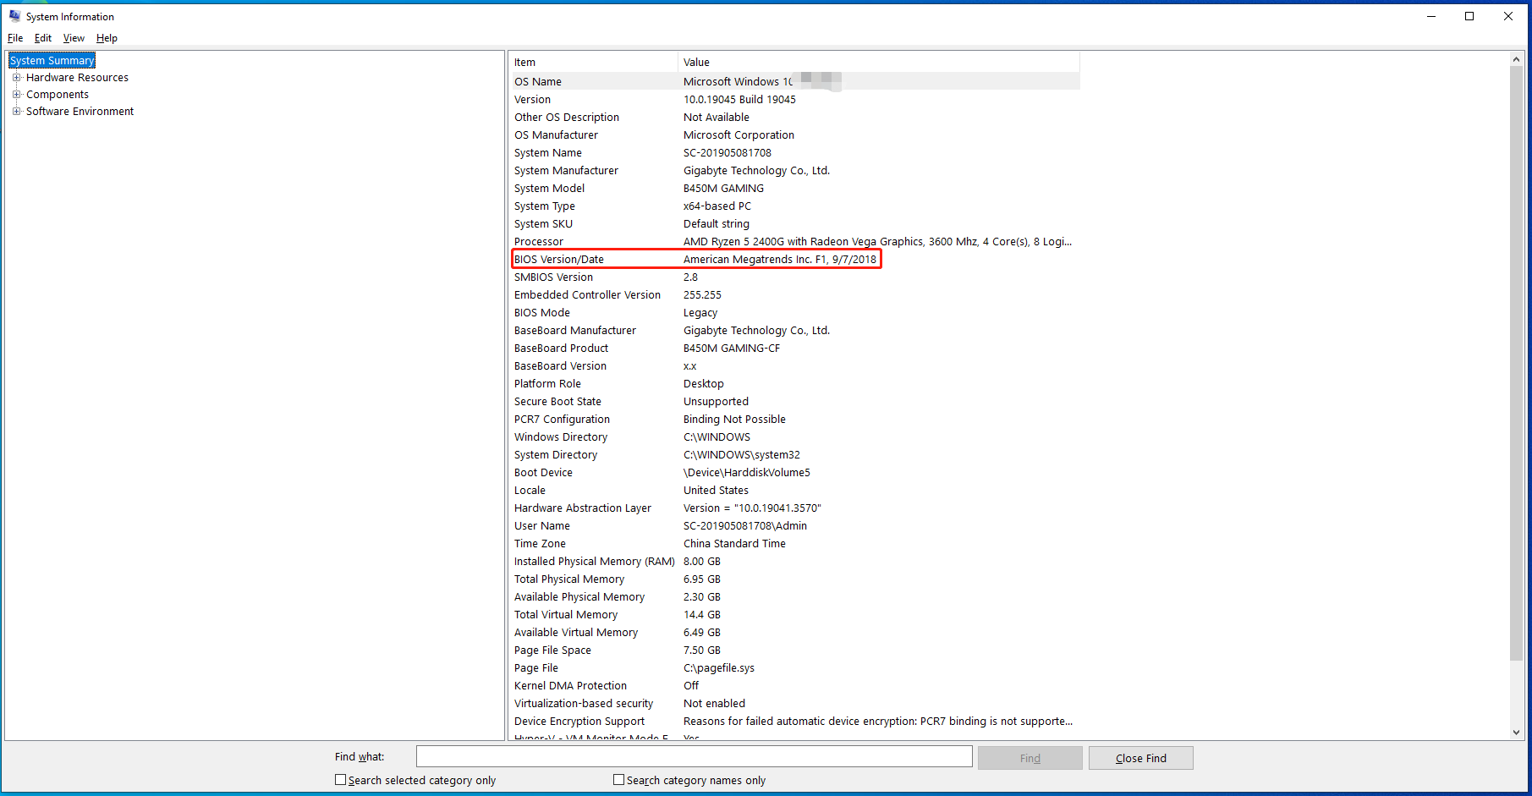Select the BaseBoard Manufacturer row
Viewport: 1532px width, 796px height.
(794, 330)
